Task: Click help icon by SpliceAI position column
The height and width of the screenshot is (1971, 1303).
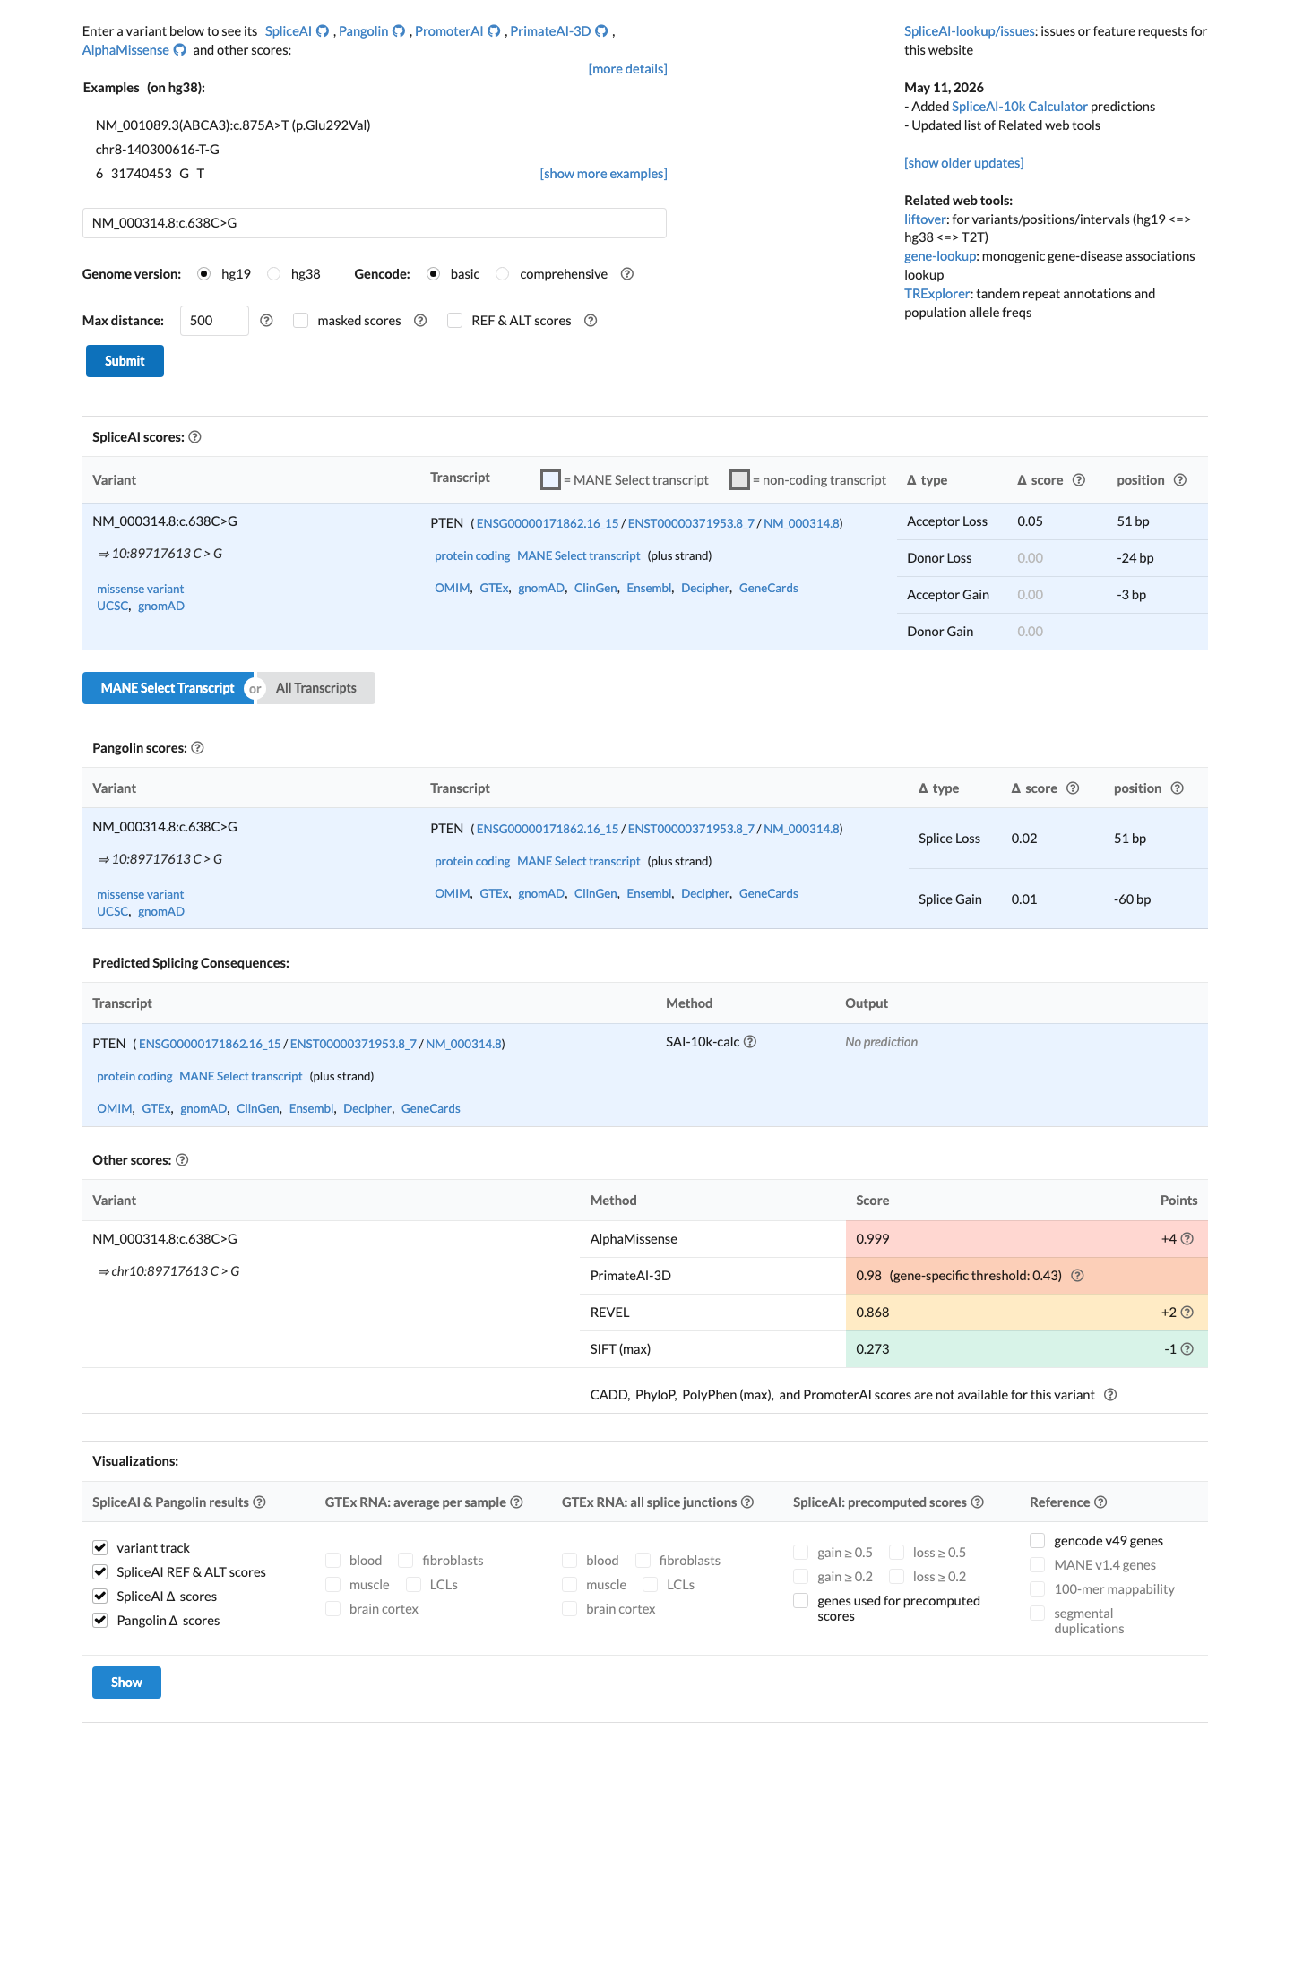Action: tap(1180, 480)
